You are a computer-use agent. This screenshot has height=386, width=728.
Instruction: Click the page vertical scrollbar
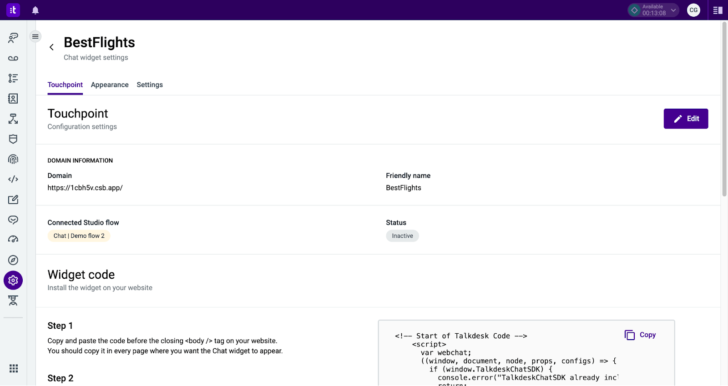724,109
